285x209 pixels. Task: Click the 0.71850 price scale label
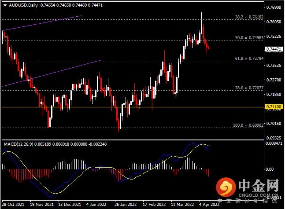coord(274,95)
